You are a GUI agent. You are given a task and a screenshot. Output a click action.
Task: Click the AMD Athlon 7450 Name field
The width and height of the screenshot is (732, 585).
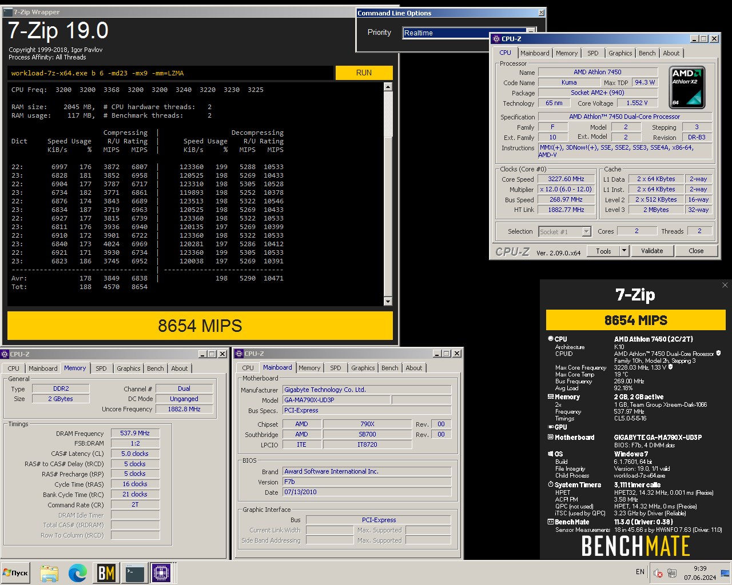pyautogui.click(x=597, y=72)
